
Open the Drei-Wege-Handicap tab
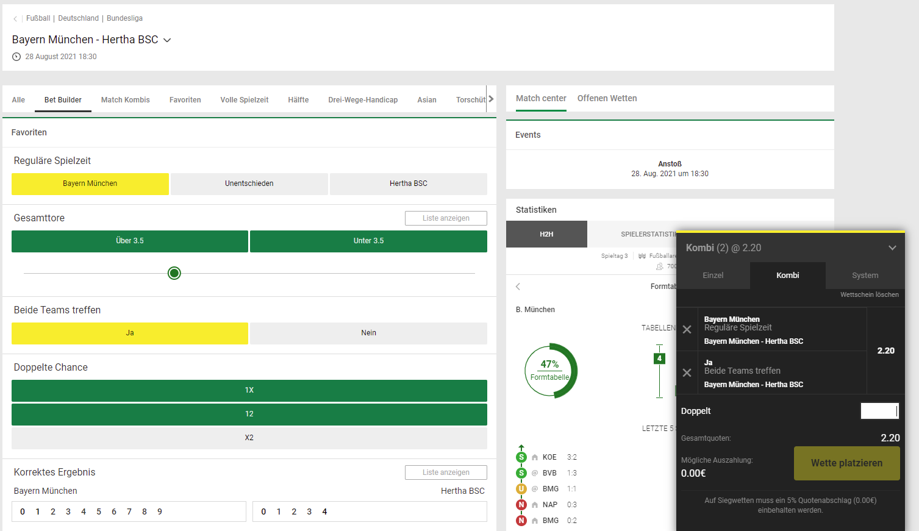[x=363, y=100]
